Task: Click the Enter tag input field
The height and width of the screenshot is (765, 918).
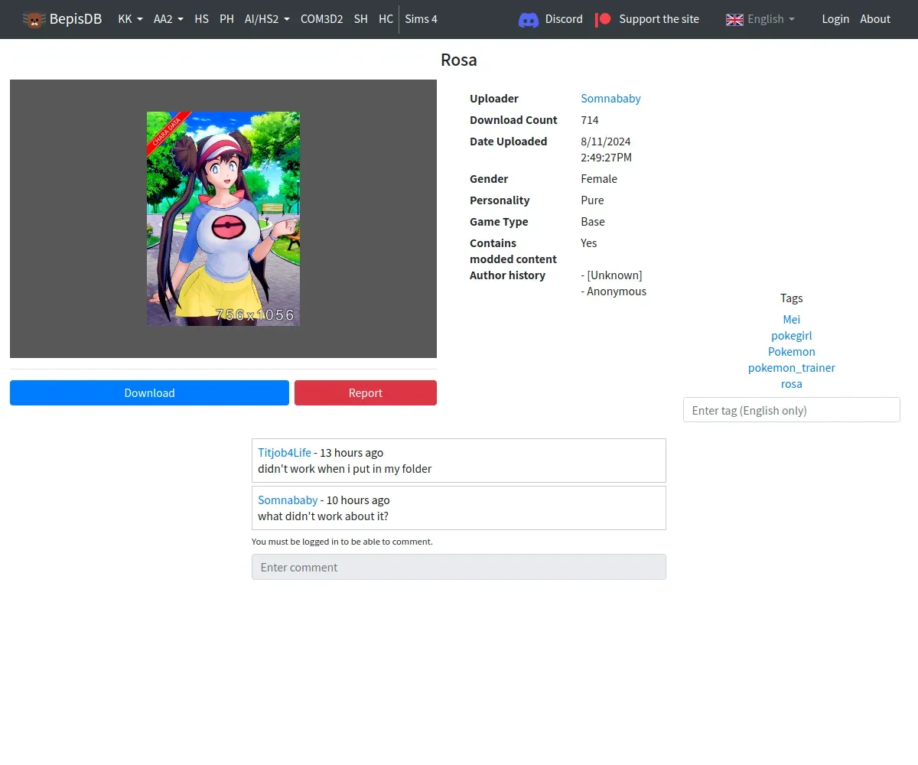Action: click(791, 410)
